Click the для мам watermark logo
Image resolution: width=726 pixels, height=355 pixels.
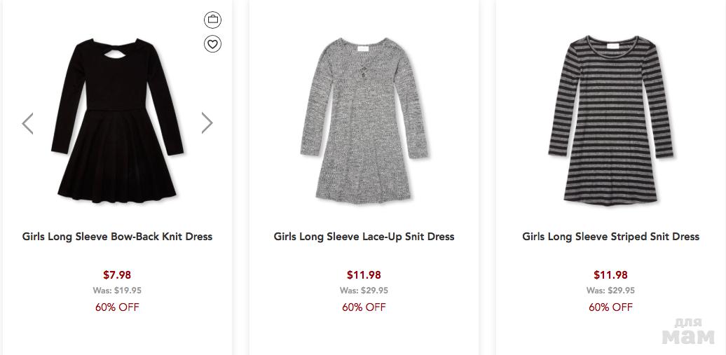tap(690, 332)
